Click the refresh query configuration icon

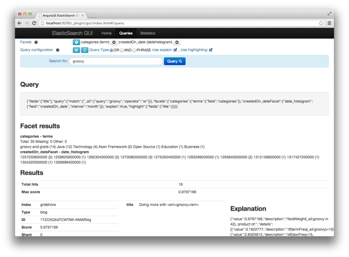click(84, 50)
